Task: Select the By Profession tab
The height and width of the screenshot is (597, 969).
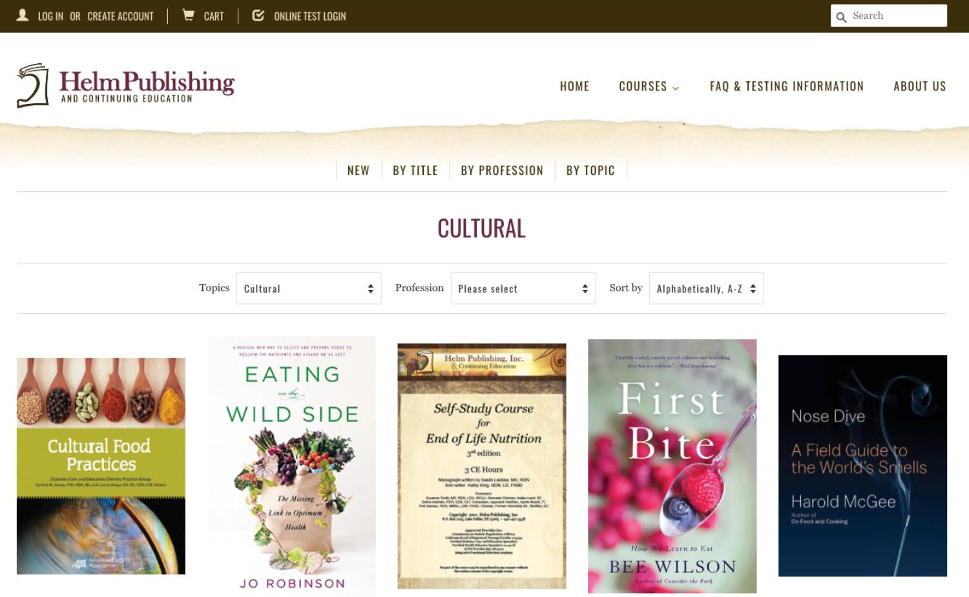Action: (x=502, y=170)
